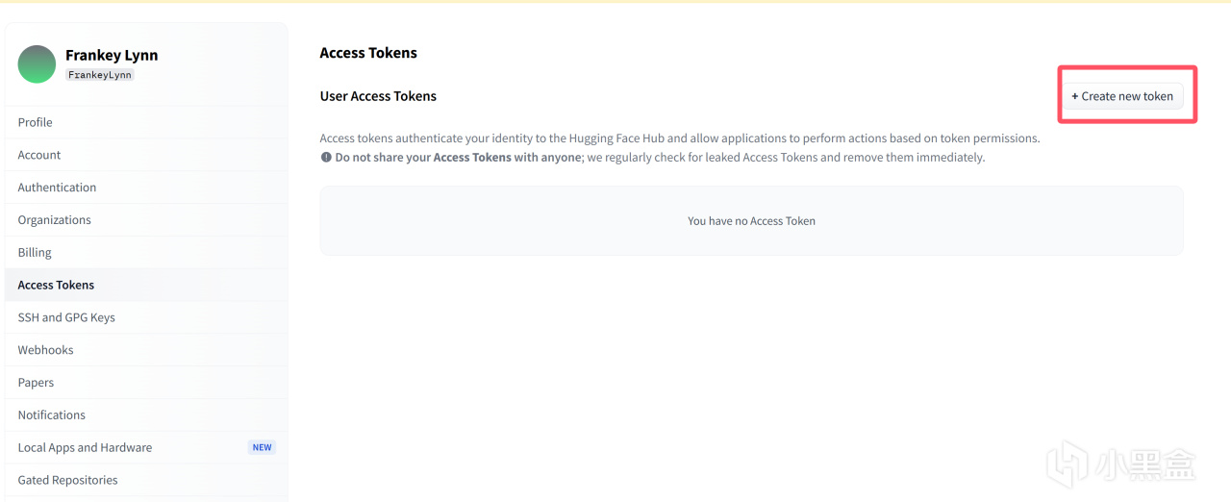1231x502 pixels.
Task: Click the warning icon before 'Do not share'
Action: [326, 158]
